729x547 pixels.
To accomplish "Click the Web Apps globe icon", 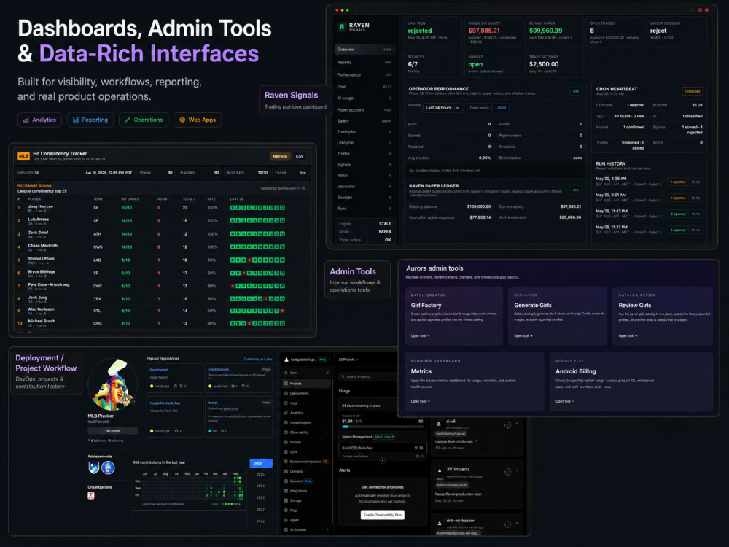I will [182, 120].
